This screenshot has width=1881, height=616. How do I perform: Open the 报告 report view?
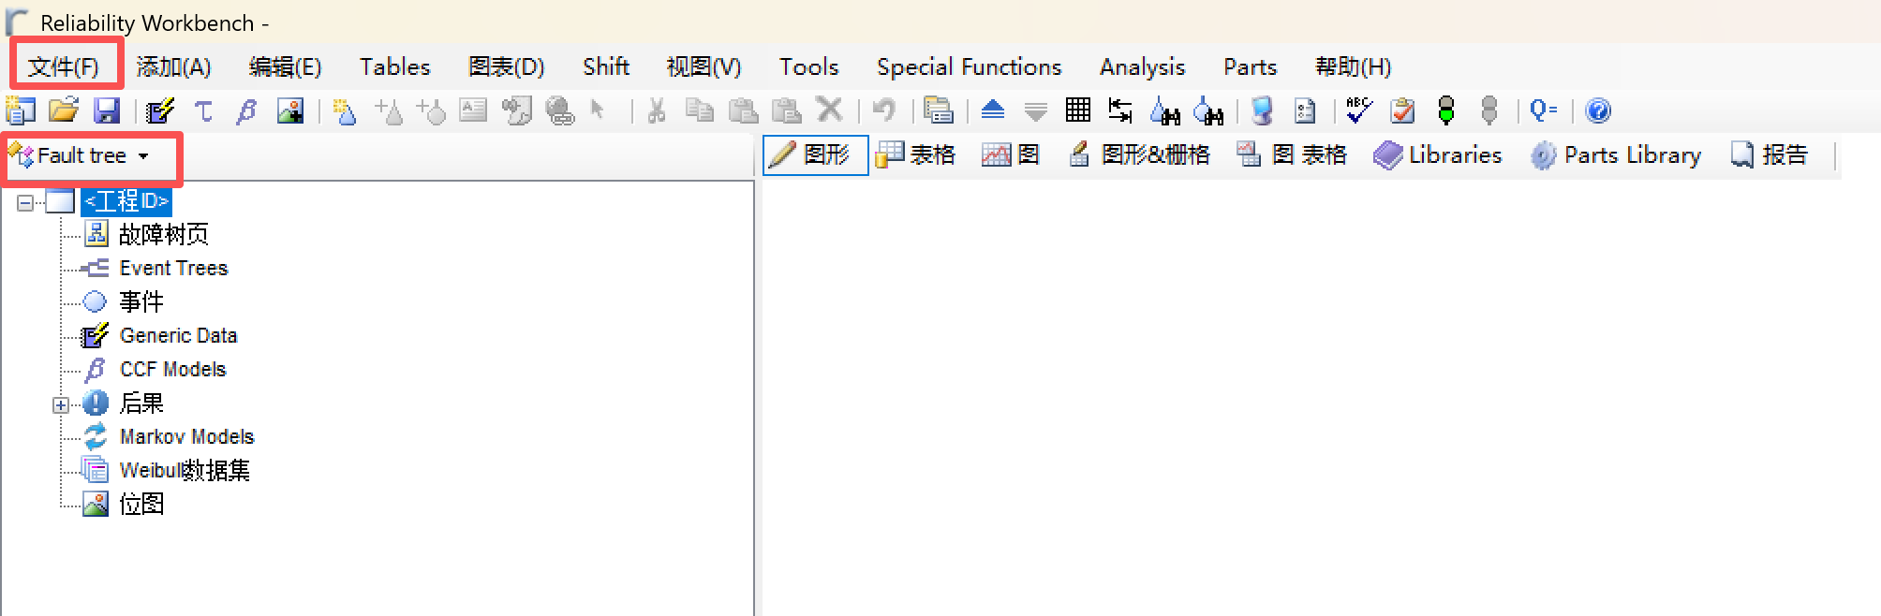1769,155
